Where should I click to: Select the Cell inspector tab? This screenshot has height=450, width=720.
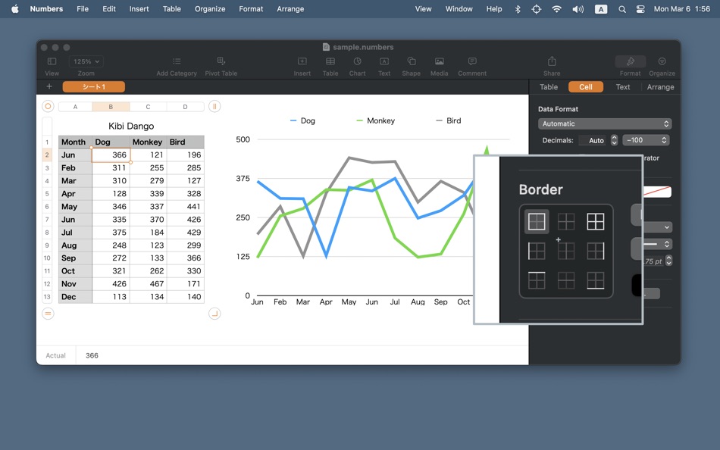(585, 87)
